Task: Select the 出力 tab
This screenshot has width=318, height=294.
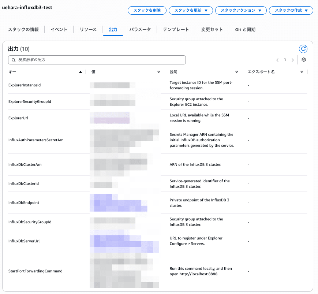Action: click(x=113, y=29)
